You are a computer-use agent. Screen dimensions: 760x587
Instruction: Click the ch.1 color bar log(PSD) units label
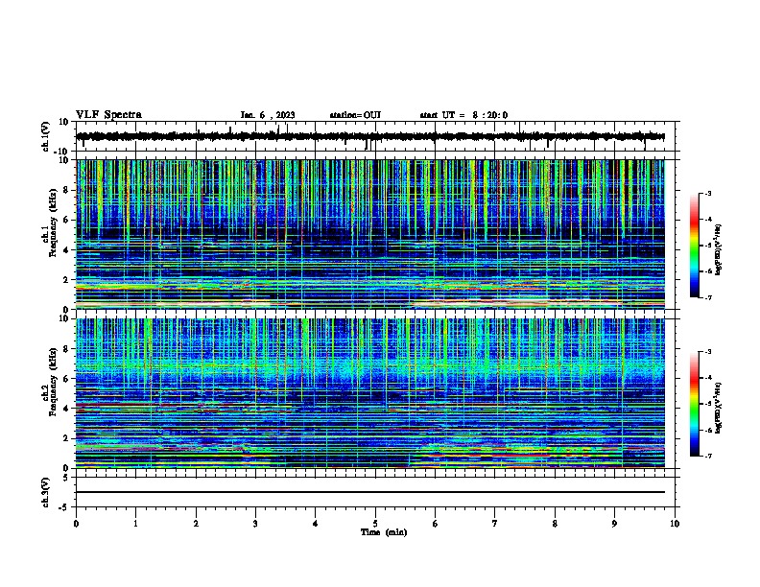click(719, 250)
